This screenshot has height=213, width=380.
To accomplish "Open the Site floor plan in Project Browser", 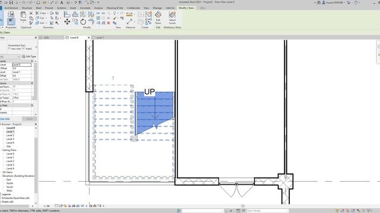I will [8, 146].
